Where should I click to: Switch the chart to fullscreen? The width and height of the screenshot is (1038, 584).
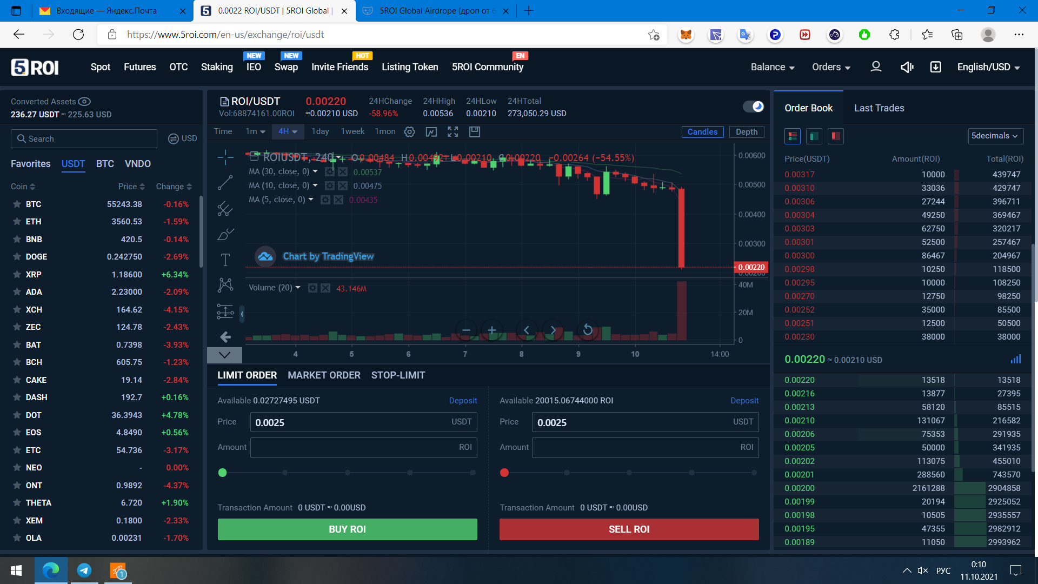tap(453, 131)
